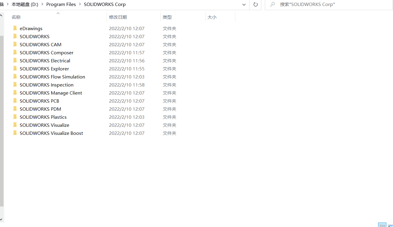This screenshot has width=393, height=227.
Task: Select the SOLIDWORKS folder icon
Action: 15,36
